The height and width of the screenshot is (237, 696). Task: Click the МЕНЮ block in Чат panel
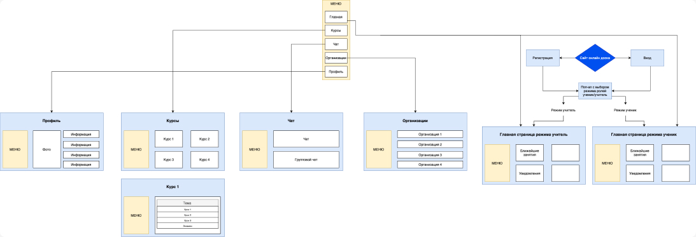pos(254,149)
